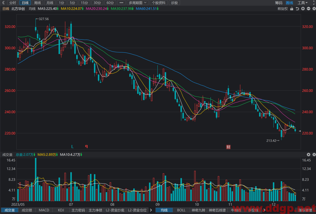Select the BOLL overlay tab
Viewport: 316px width, 214px height.
click(x=181, y=210)
